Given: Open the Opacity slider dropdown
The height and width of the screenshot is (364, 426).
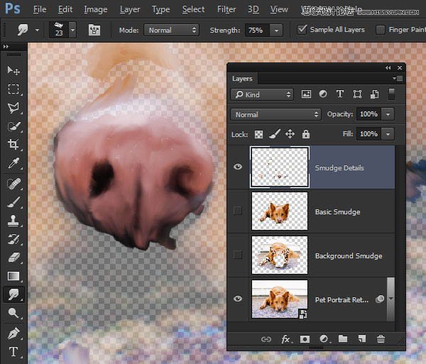Looking at the screenshot, I should pyautogui.click(x=388, y=114).
